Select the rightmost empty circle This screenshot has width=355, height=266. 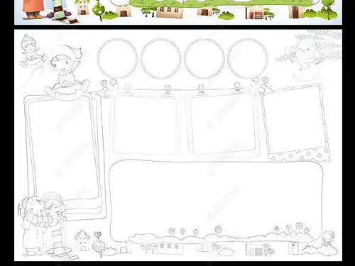tap(248, 58)
